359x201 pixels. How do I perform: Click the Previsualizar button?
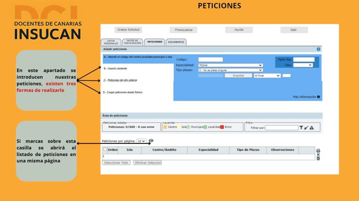tap(183, 30)
